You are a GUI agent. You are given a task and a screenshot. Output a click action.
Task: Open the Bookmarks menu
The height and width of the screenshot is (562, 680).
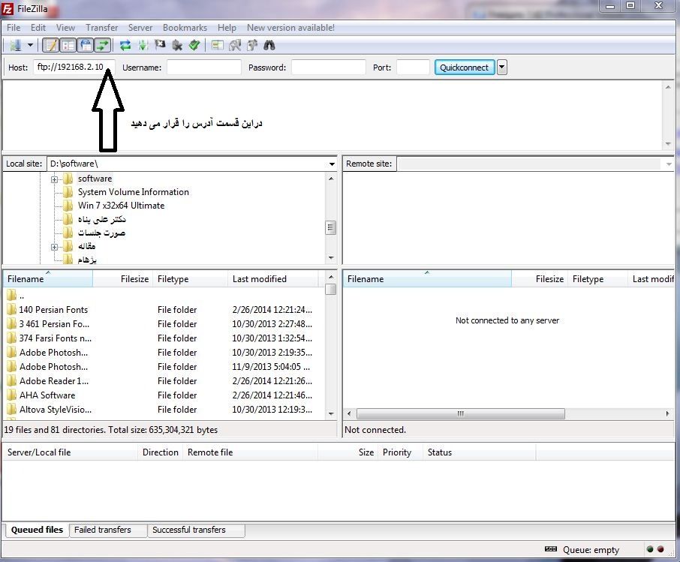pos(185,28)
